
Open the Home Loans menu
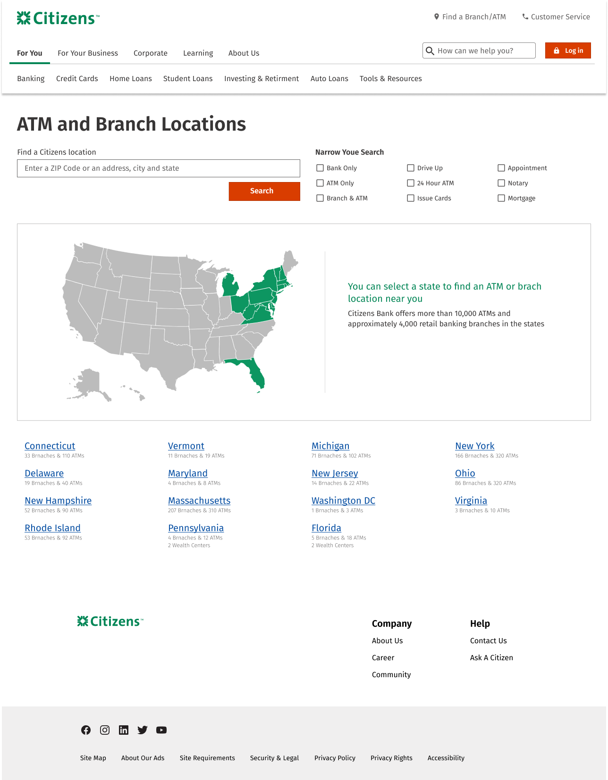pos(131,79)
